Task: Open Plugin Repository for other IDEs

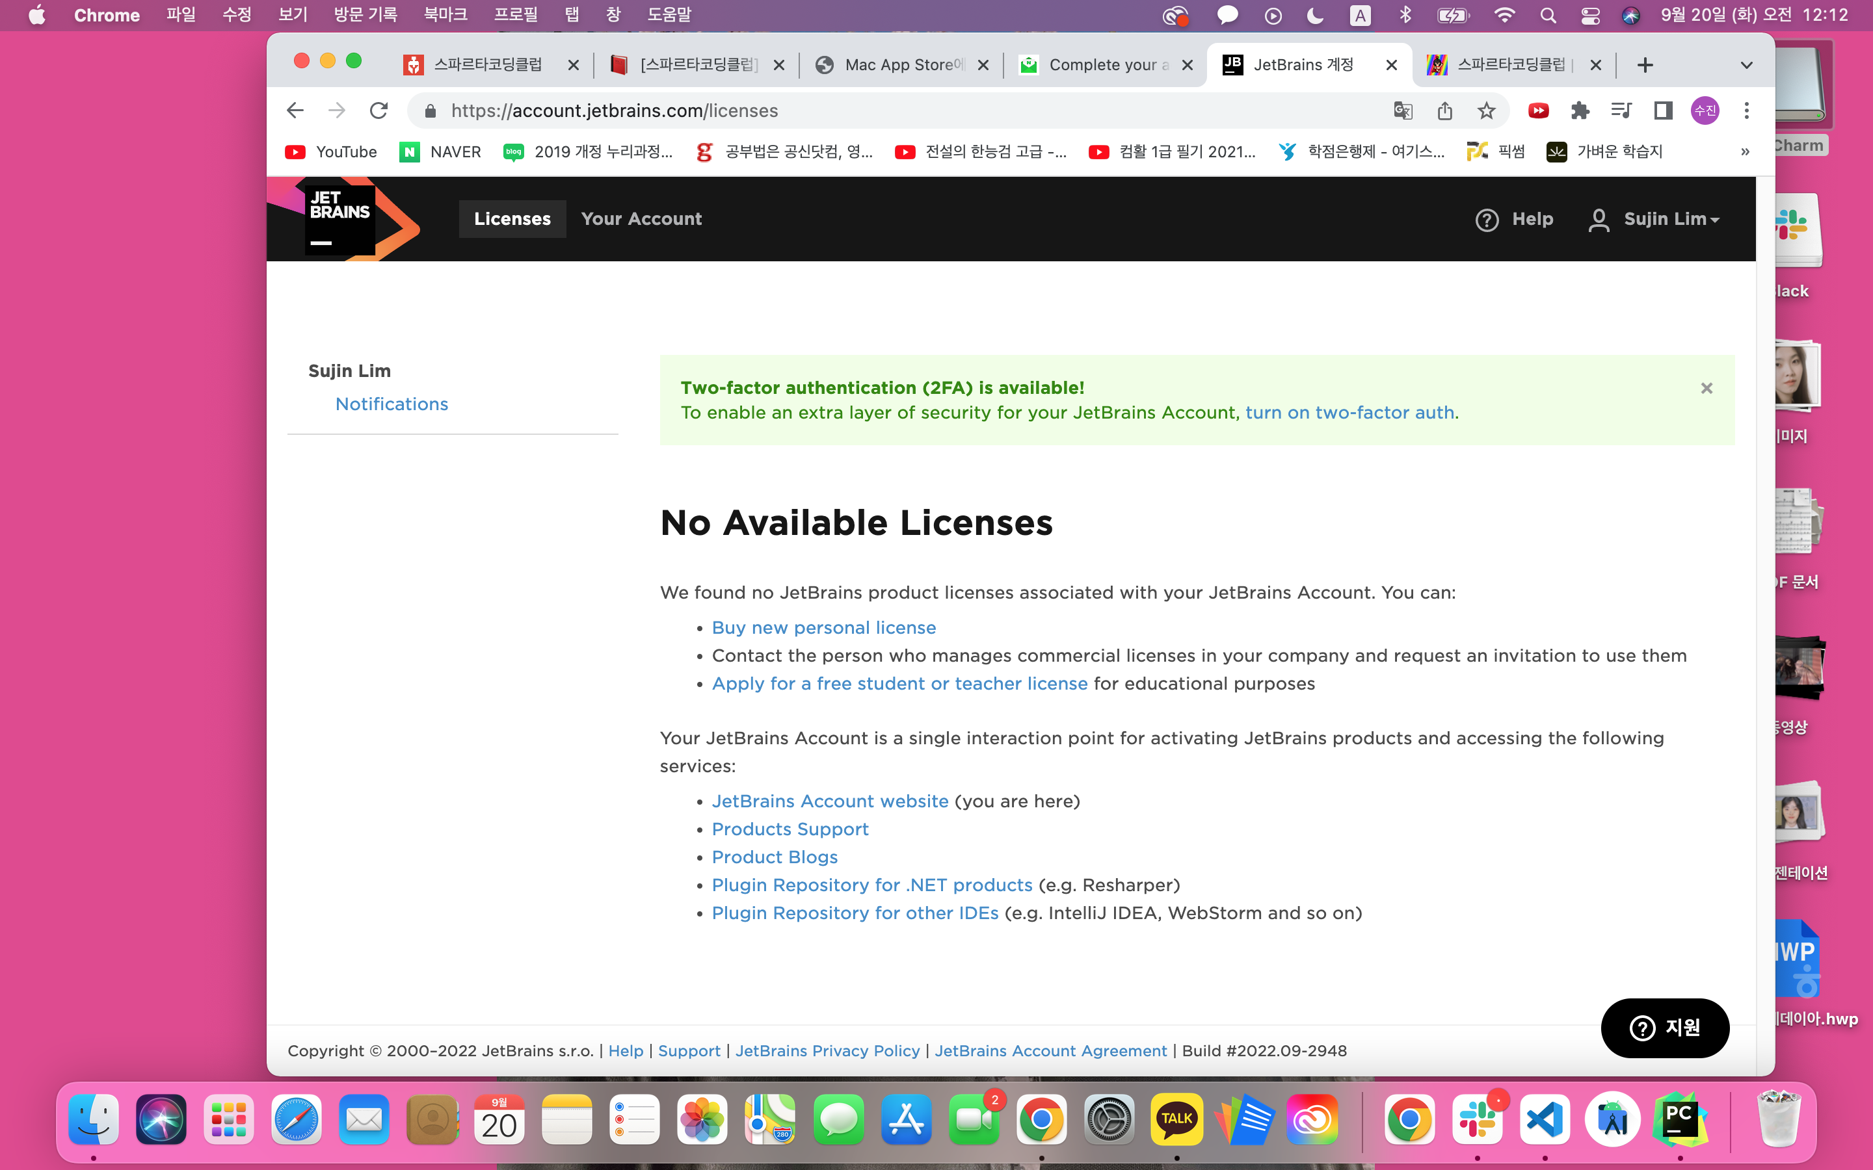Action: (x=855, y=913)
